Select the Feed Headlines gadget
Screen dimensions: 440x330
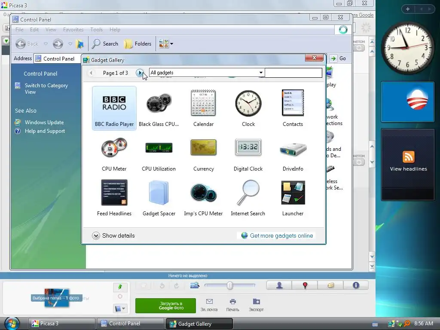pyautogui.click(x=114, y=198)
